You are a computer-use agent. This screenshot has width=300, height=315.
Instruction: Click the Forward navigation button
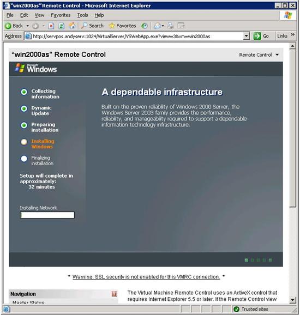tap(35, 26)
